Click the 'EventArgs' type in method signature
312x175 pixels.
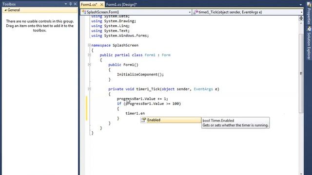tap(203, 89)
